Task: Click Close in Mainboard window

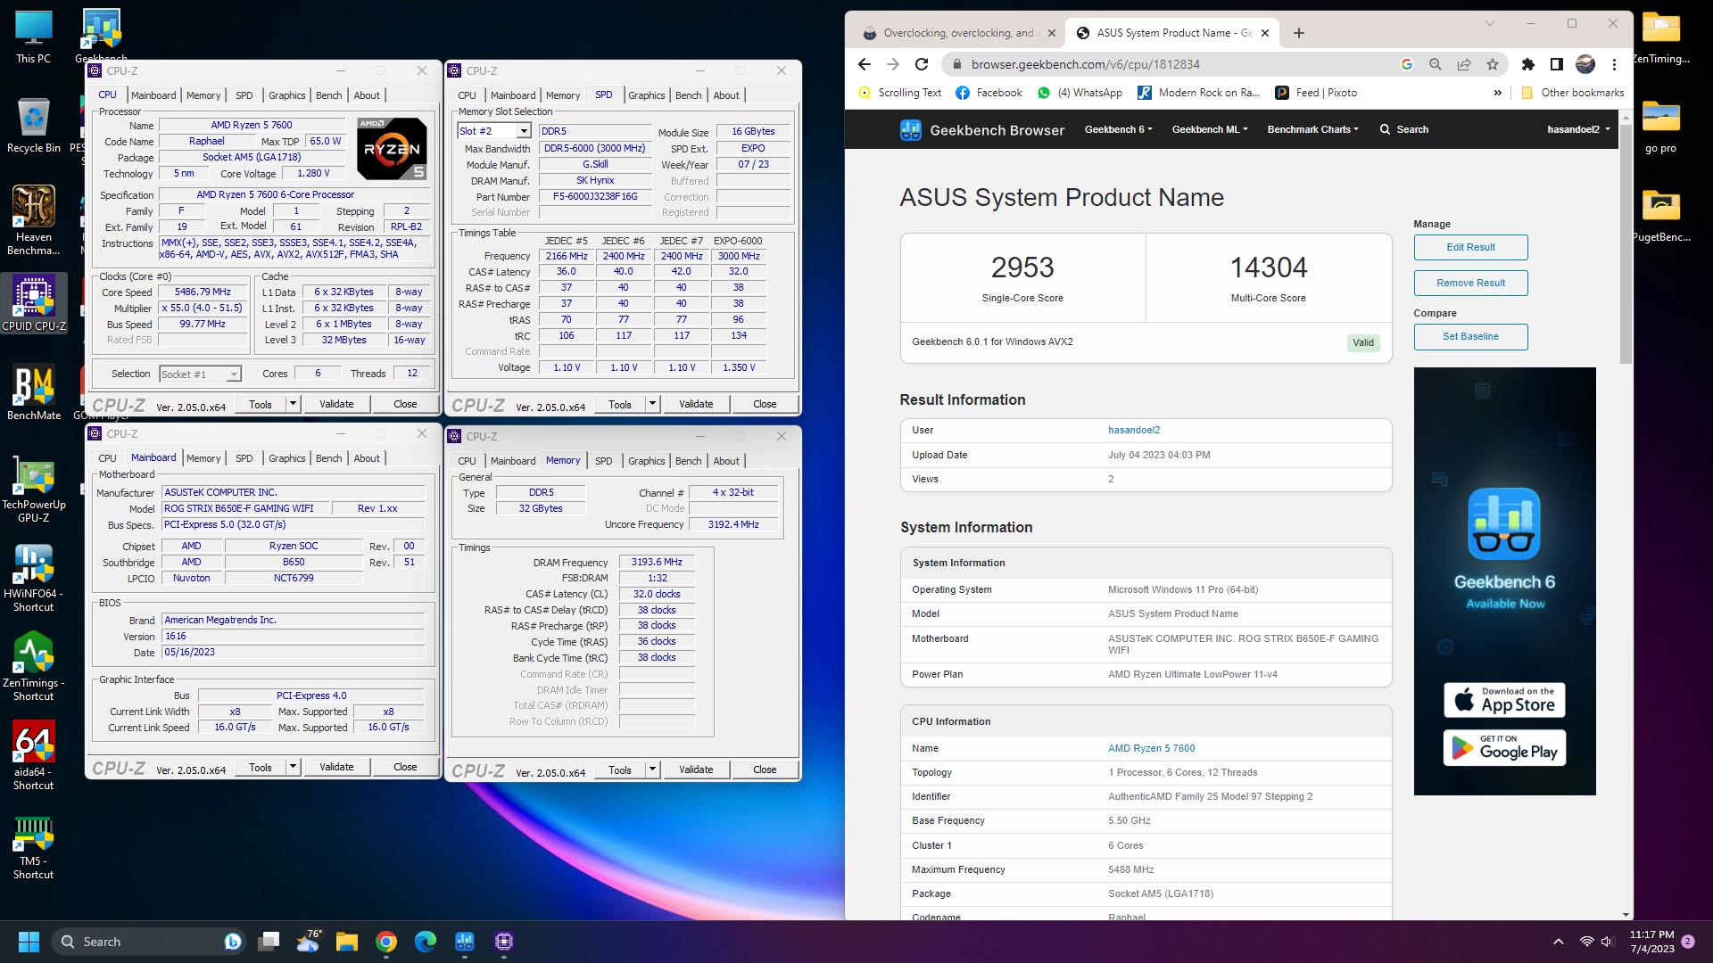Action: pos(405,767)
